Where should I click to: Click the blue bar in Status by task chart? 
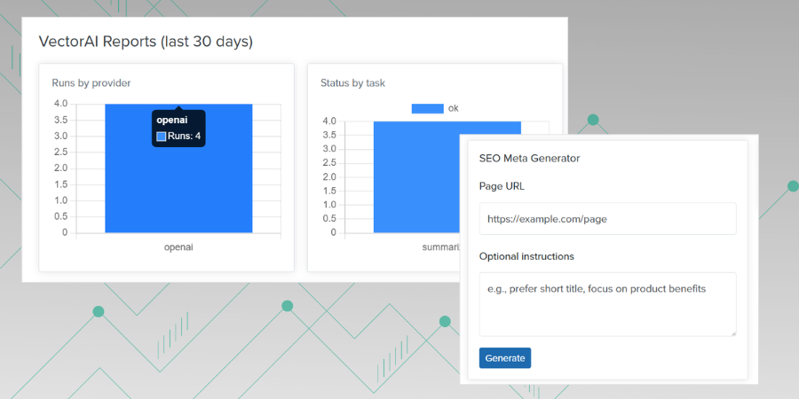click(x=415, y=177)
